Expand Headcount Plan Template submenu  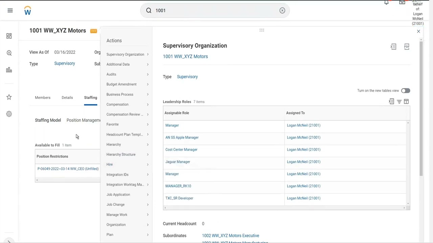point(127,134)
